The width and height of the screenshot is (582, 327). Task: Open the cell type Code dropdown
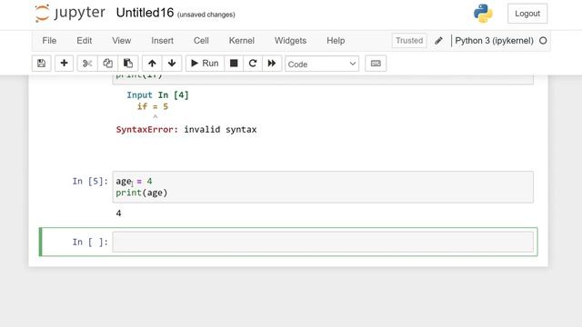pos(322,64)
